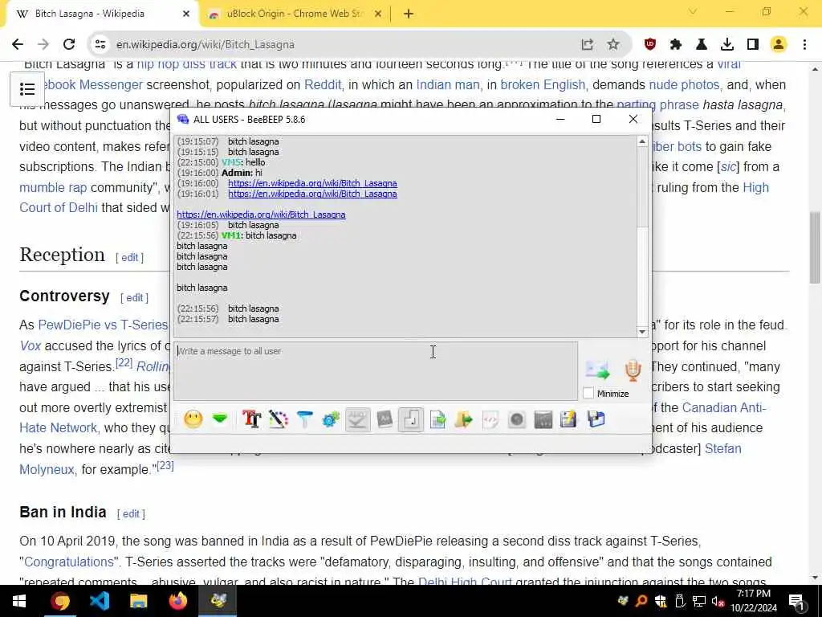The width and height of the screenshot is (822, 617).
Task: Enable the Minimize checkbox in BeeBEEP
Action: (x=588, y=394)
